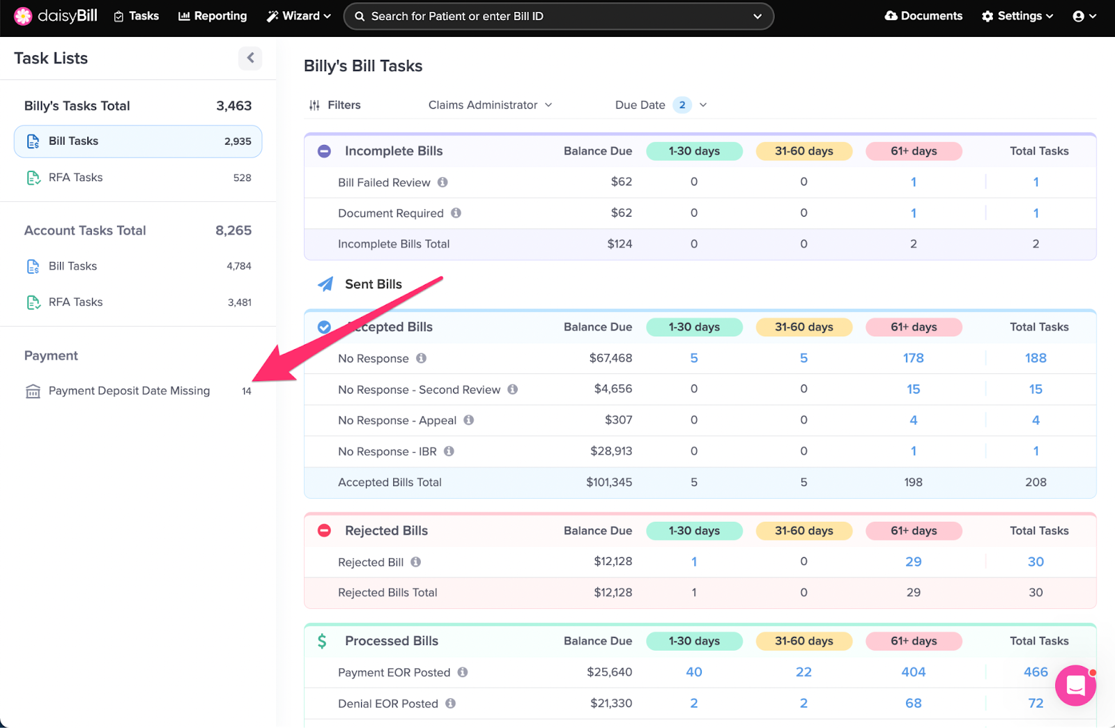Open the Due Date filter dropdown
This screenshot has height=728, width=1115.
coord(660,105)
